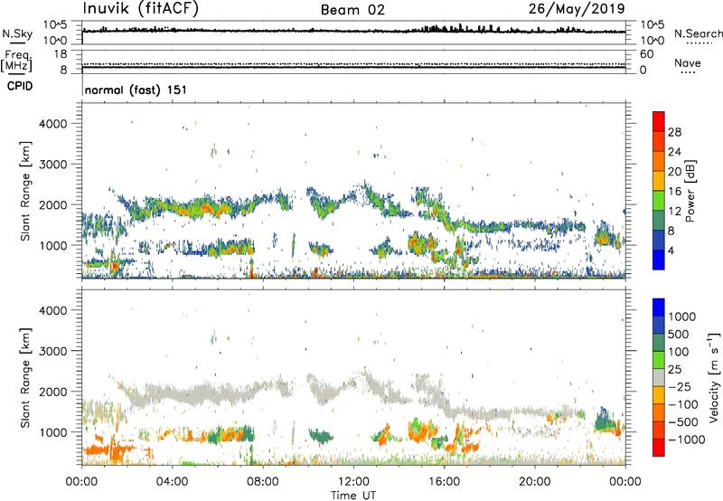Click the 'Freq. [MHz]' label
723x501 pixels.
click(16, 61)
